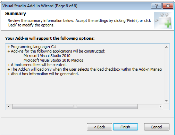
Task: Click the tools menu item summary line
Action: 37,65
